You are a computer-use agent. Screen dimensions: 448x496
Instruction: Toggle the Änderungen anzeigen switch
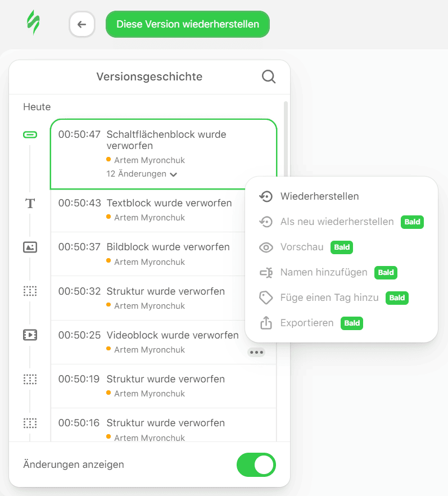point(256,465)
